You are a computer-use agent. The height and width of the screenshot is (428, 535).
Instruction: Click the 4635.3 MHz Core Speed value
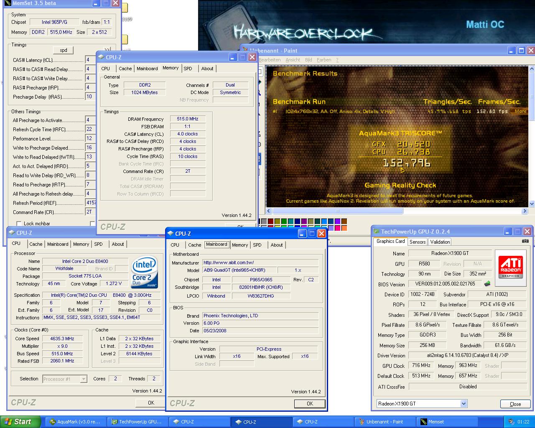(x=62, y=339)
